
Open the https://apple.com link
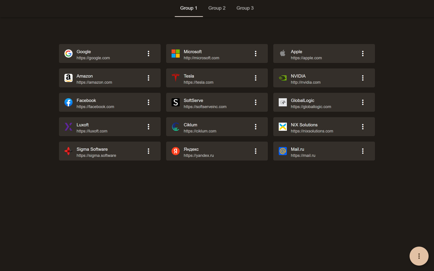[307, 58]
